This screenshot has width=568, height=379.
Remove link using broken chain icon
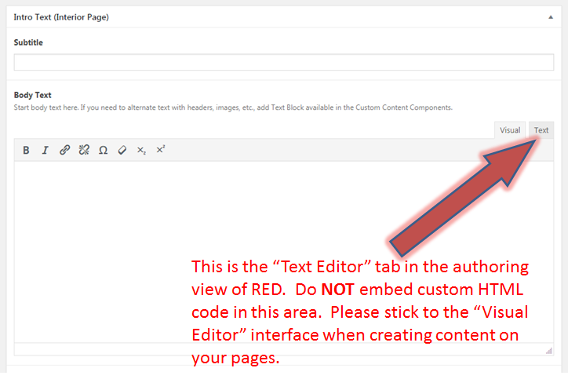(84, 150)
